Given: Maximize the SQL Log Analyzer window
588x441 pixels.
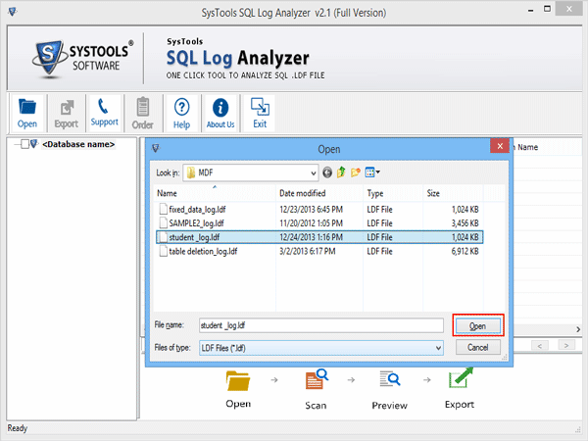Looking at the screenshot, I should (x=548, y=9).
